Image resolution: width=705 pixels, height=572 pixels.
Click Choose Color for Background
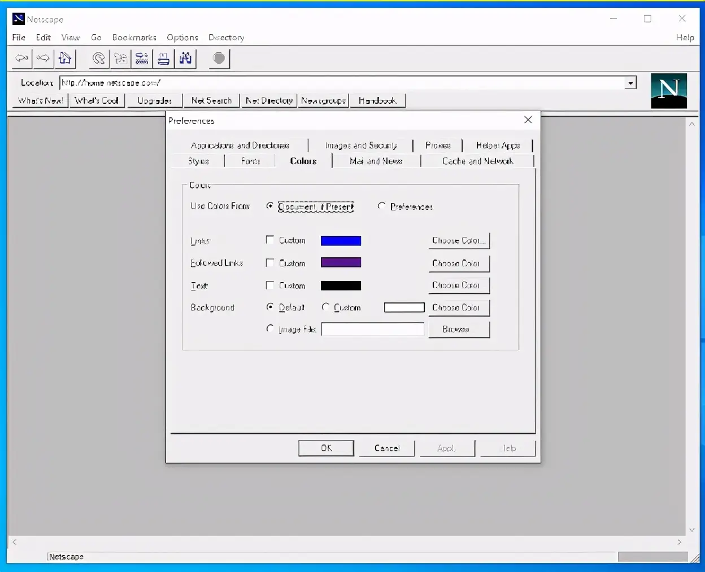point(459,307)
